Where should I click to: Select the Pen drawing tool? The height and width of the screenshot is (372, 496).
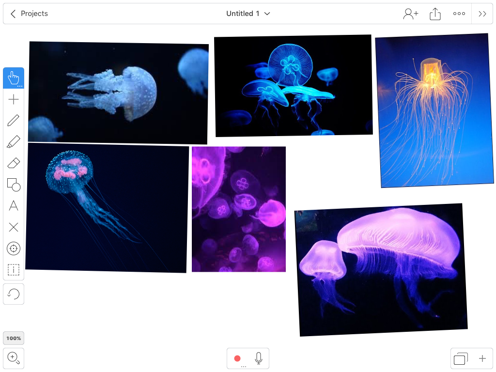coord(14,121)
